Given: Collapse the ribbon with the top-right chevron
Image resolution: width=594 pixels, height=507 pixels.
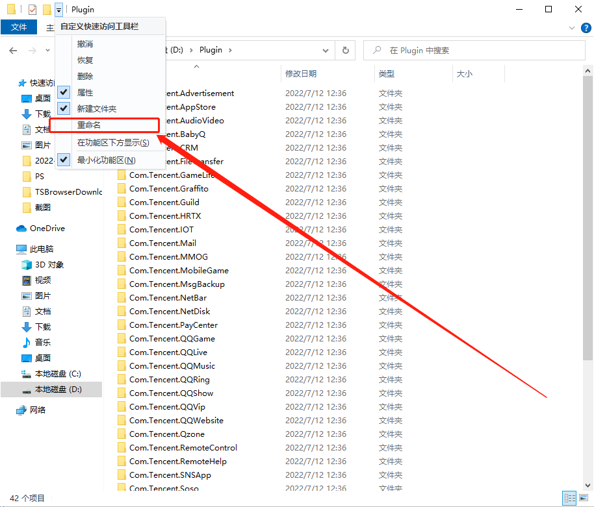Looking at the screenshot, I should coord(571,28).
